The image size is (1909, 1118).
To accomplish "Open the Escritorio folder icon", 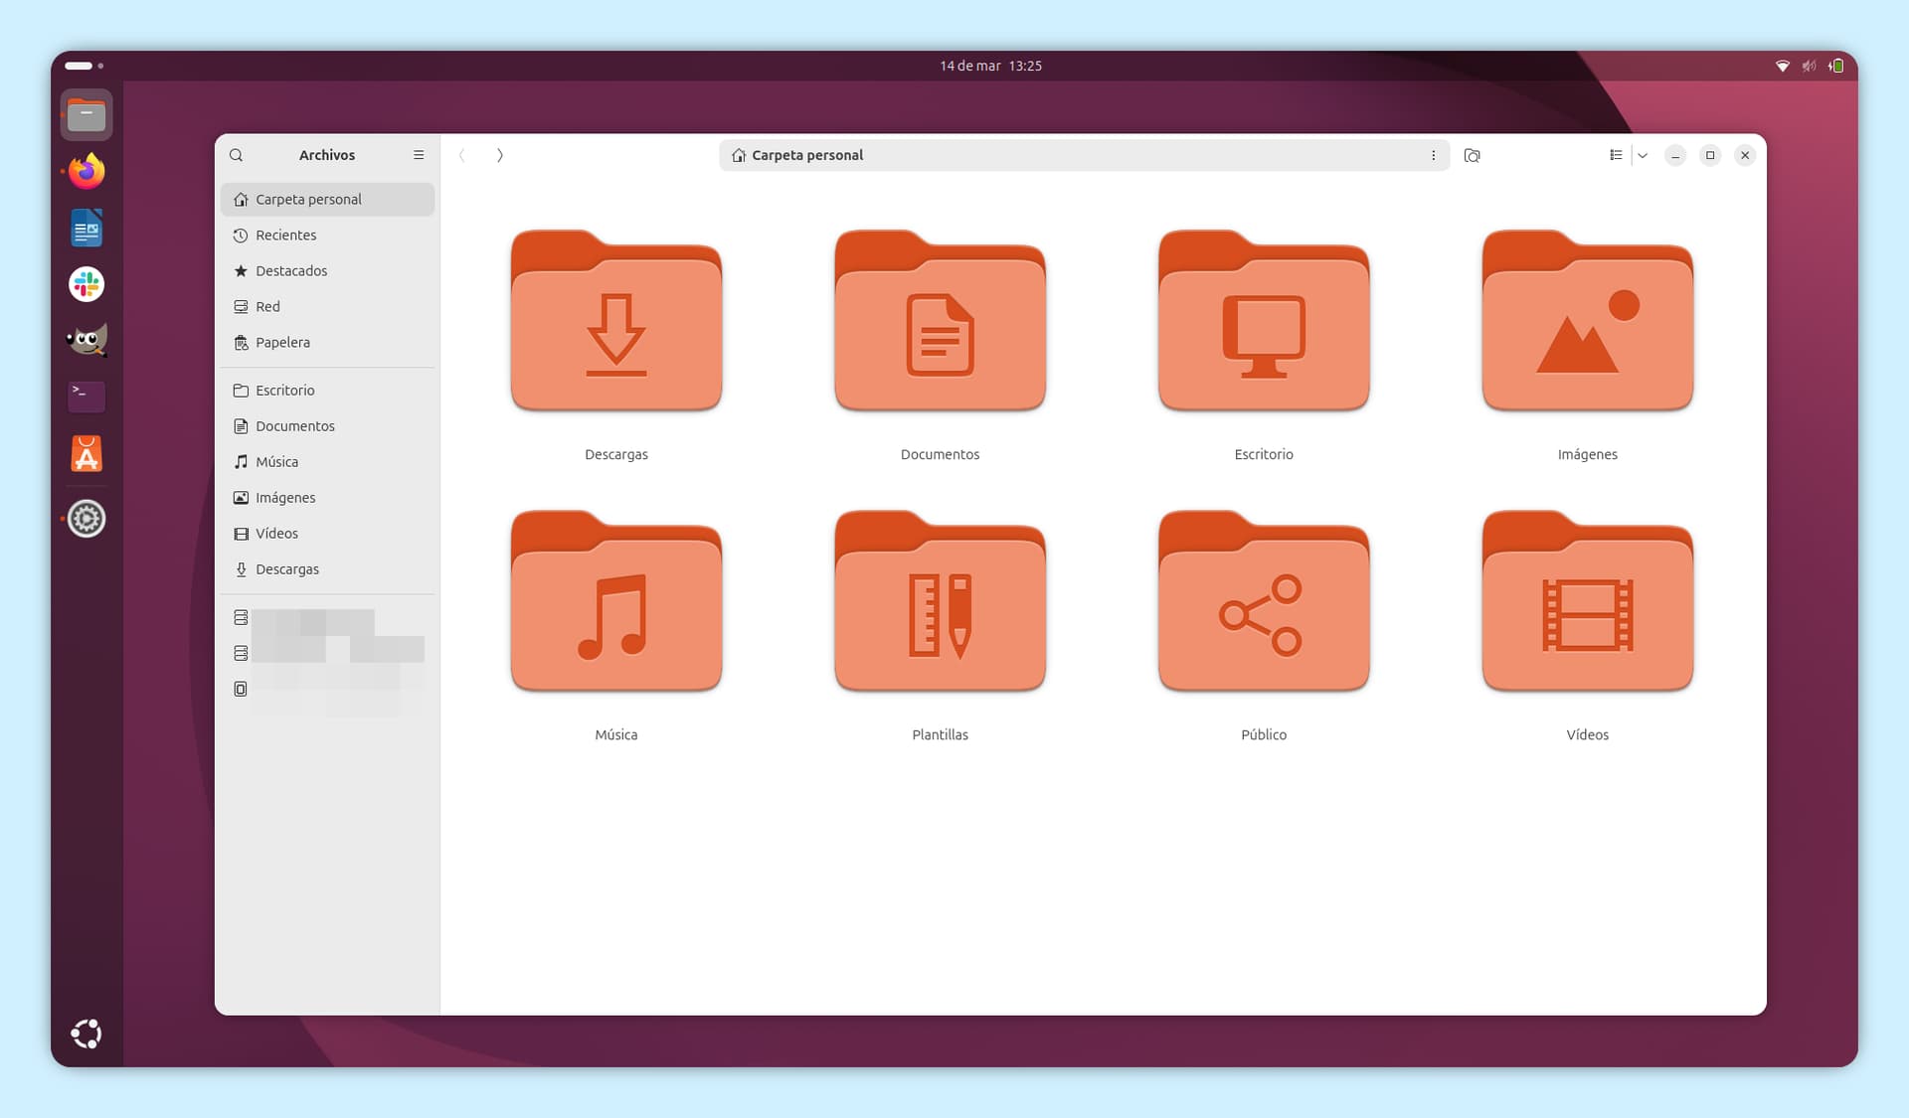I will point(1264,320).
